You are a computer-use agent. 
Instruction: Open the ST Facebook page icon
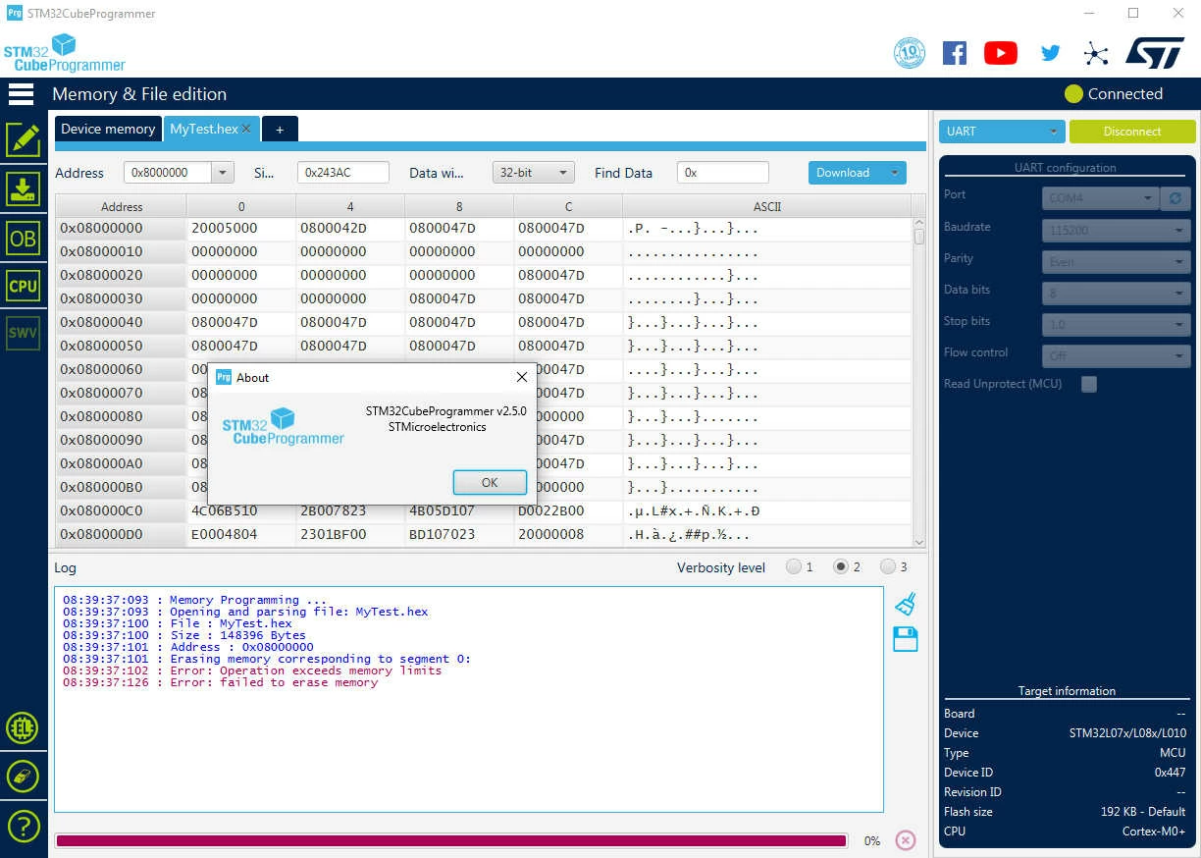click(954, 53)
